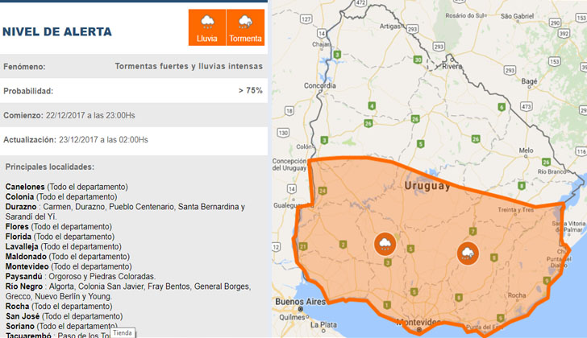The height and width of the screenshot is (338, 587).
Task: Click route 7 shield inside alert zone
Action: (x=473, y=232)
